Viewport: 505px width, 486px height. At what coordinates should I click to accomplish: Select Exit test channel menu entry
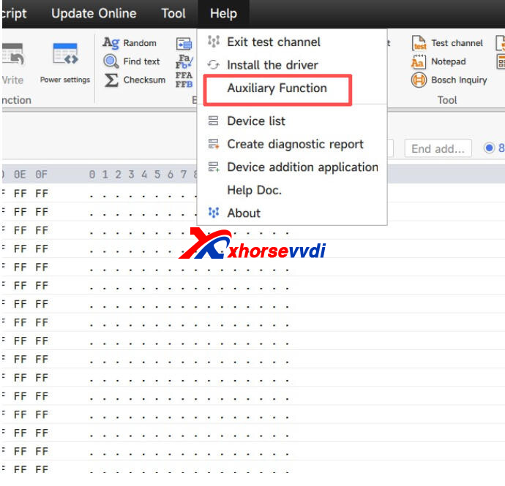(x=292, y=42)
